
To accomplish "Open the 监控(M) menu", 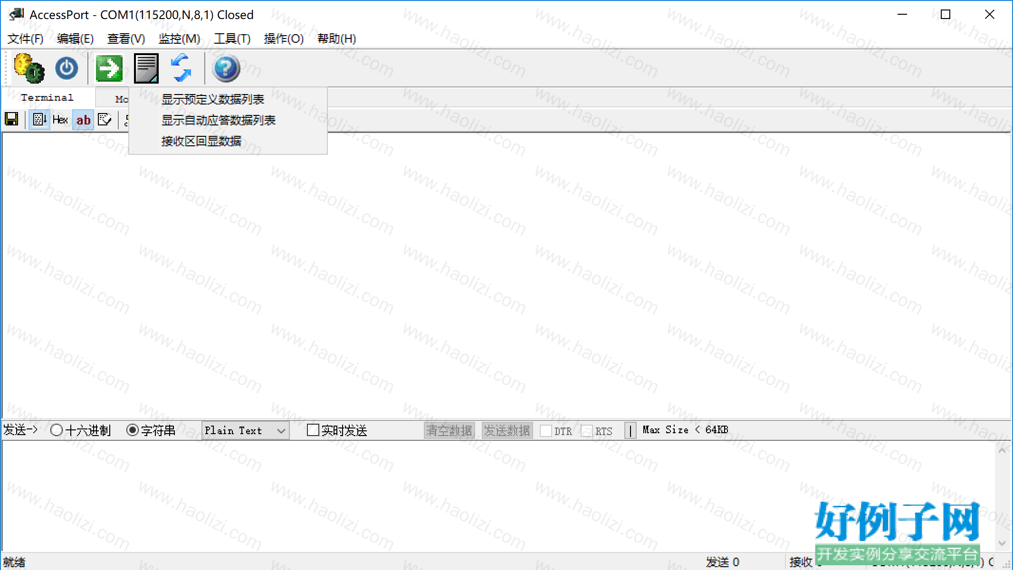I will (179, 38).
